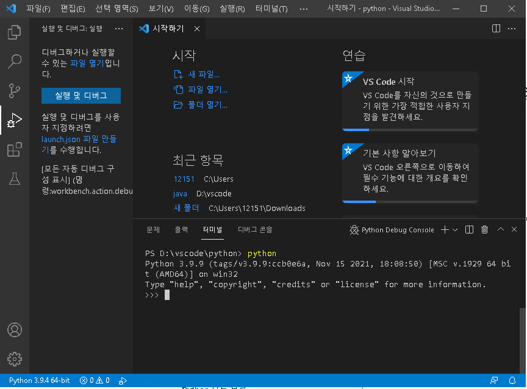
Task: Open the 터미널(T) menu
Action: pyautogui.click(x=271, y=9)
